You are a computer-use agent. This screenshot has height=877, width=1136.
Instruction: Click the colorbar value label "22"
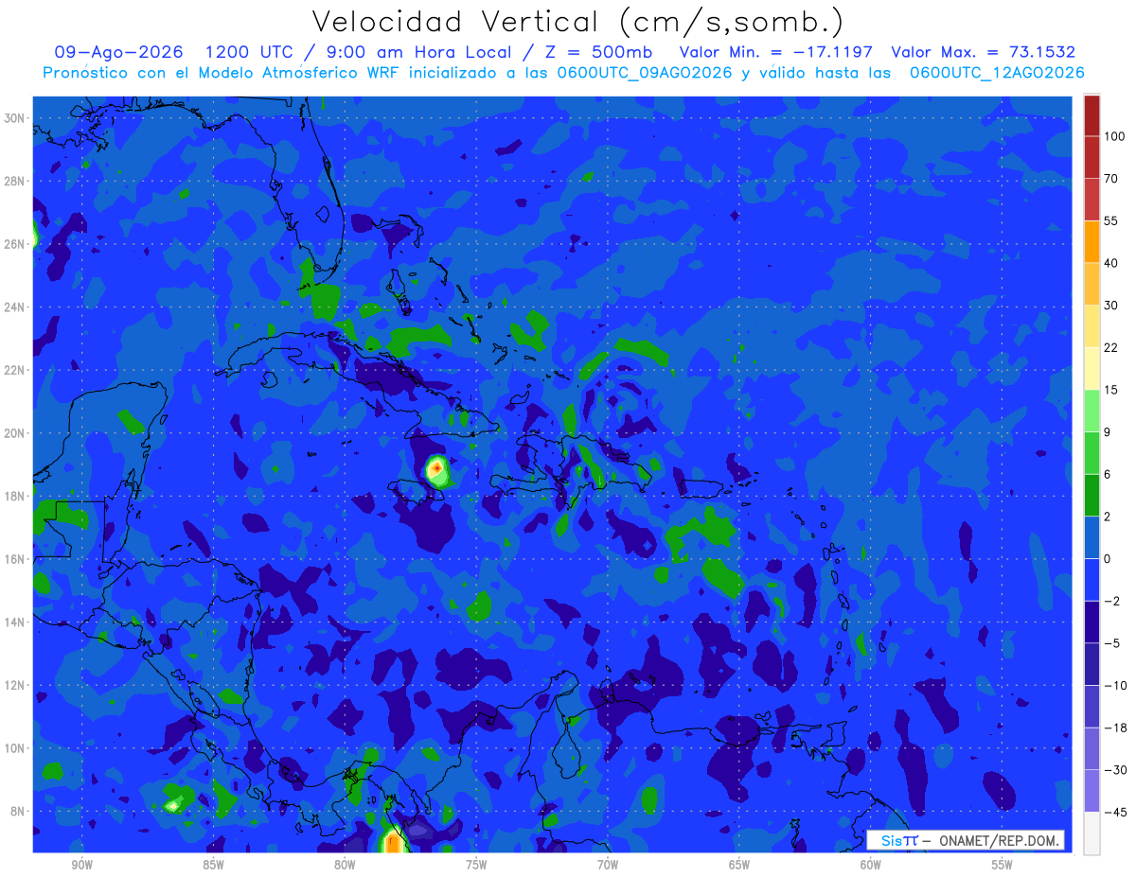click(x=1111, y=347)
